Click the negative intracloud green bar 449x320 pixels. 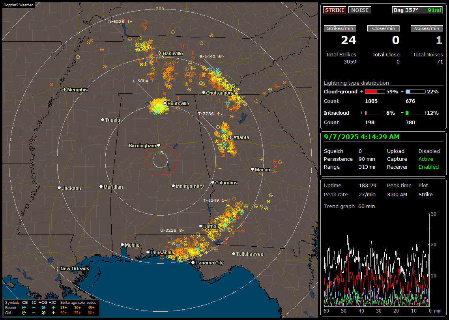tap(415, 113)
